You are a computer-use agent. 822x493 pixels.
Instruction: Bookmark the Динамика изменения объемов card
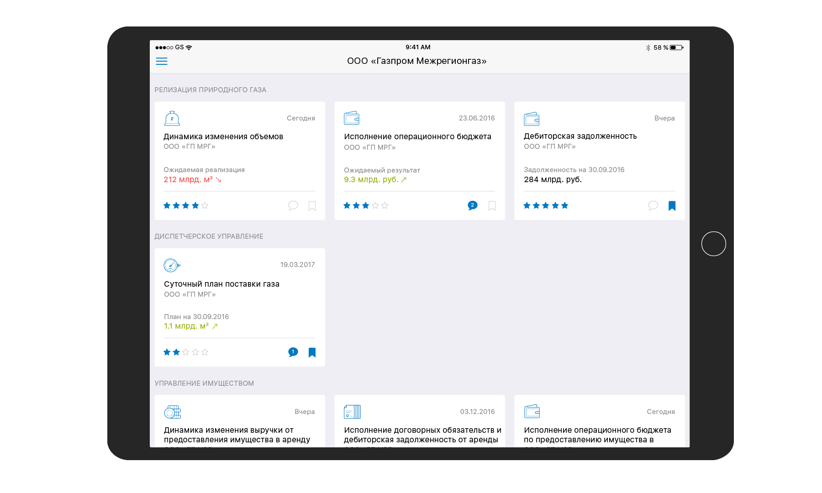click(x=312, y=206)
